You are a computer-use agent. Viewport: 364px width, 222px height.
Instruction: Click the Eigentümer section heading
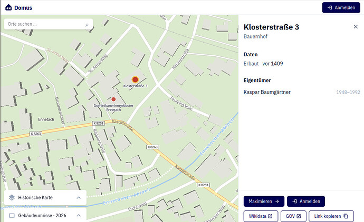(257, 80)
